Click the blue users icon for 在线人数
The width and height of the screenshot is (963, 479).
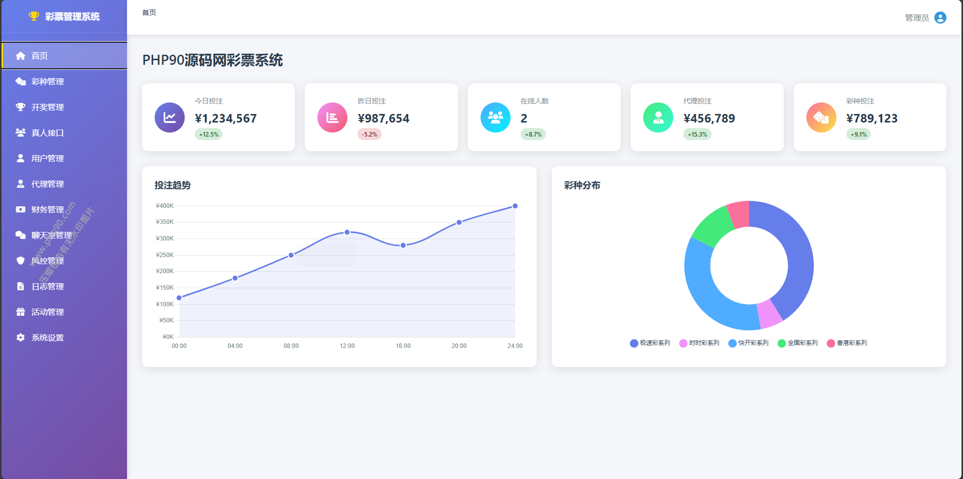tap(495, 117)
